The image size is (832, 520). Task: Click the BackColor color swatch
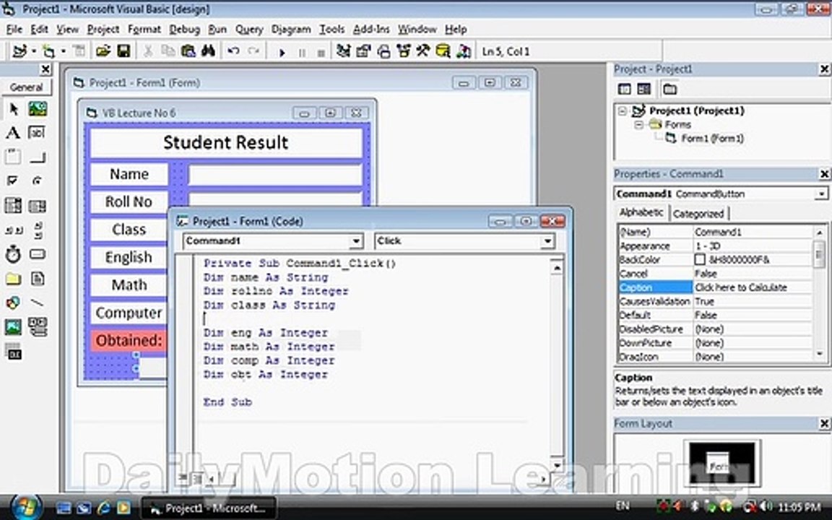pyautogui.click(x=700, y=259)
